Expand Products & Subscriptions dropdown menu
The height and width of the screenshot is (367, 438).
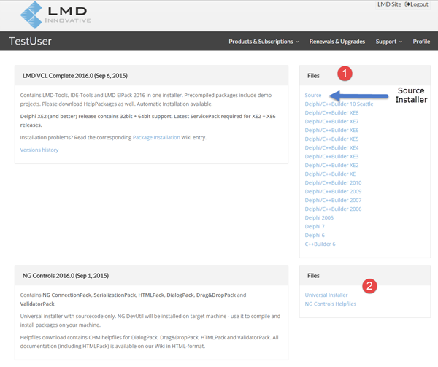(x=263, y=42)
